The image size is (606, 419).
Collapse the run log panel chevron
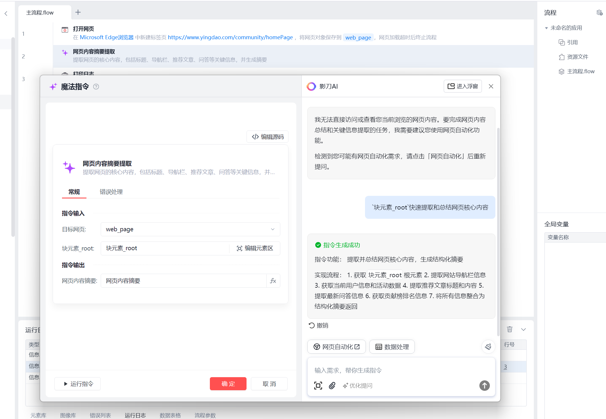[x=523, y=329]
